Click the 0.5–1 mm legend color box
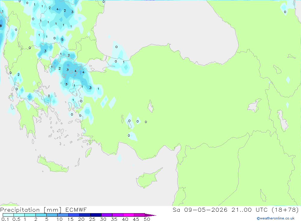This screenshot has height=221, width=301. click(19, 215)
